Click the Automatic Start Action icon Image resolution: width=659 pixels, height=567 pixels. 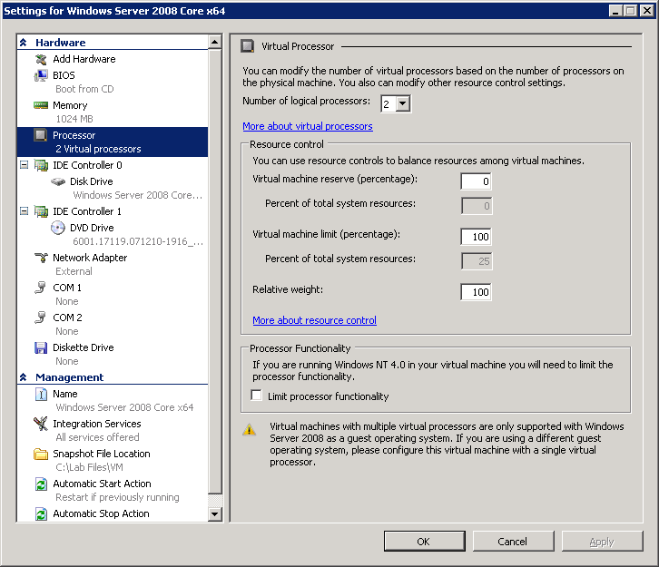(41, 484)
